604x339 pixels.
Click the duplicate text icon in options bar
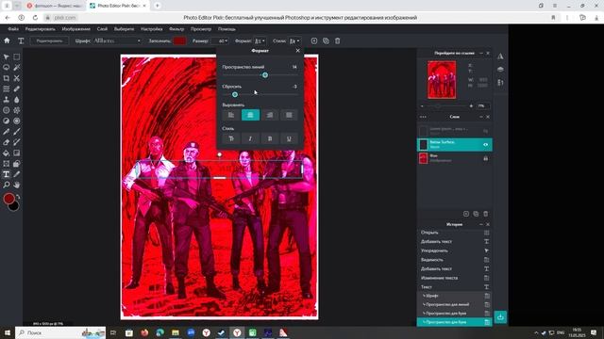(326, 40)
